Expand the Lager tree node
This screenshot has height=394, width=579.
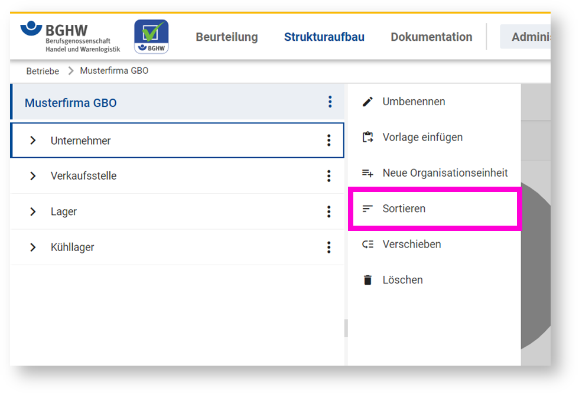pyautogui.click(x=33, y=211)
